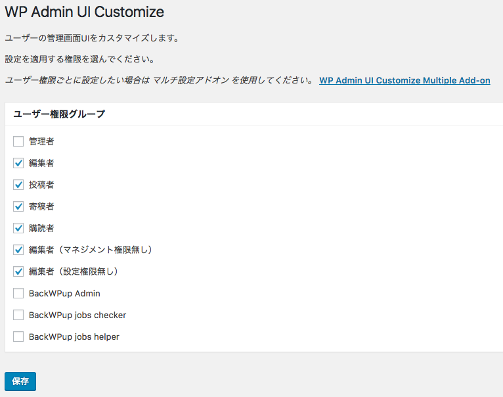
Task: Tick the BackWPup Admin checkbox
Action: pyautogui.click(x=18, y=293)
